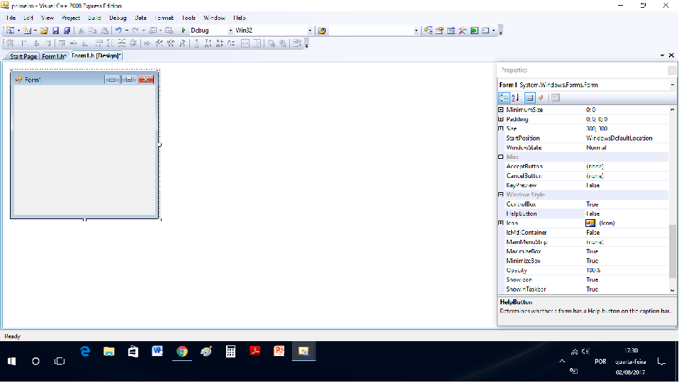This screenshot has height=383, width=679.
Task: Select the ShowInTaskbar property value True
Action: point(593,289)
